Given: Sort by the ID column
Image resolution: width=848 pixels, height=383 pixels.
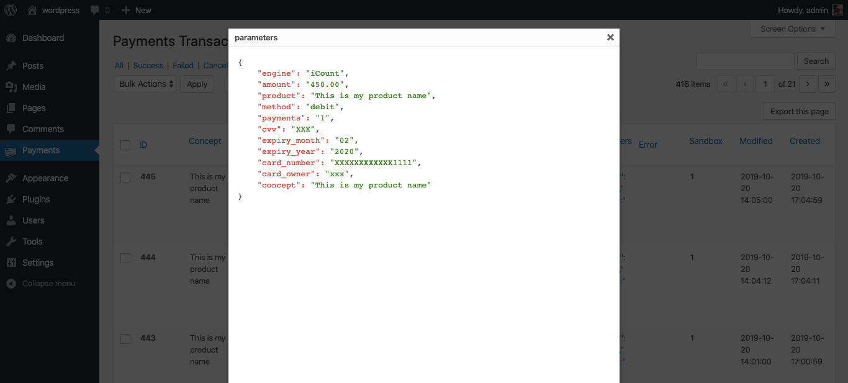Looking at the screenshot, I should tap(143, 145).
